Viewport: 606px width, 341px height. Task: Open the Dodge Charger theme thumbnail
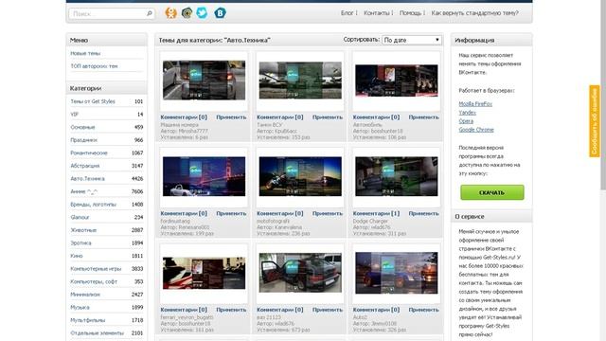tap(397, 176)
